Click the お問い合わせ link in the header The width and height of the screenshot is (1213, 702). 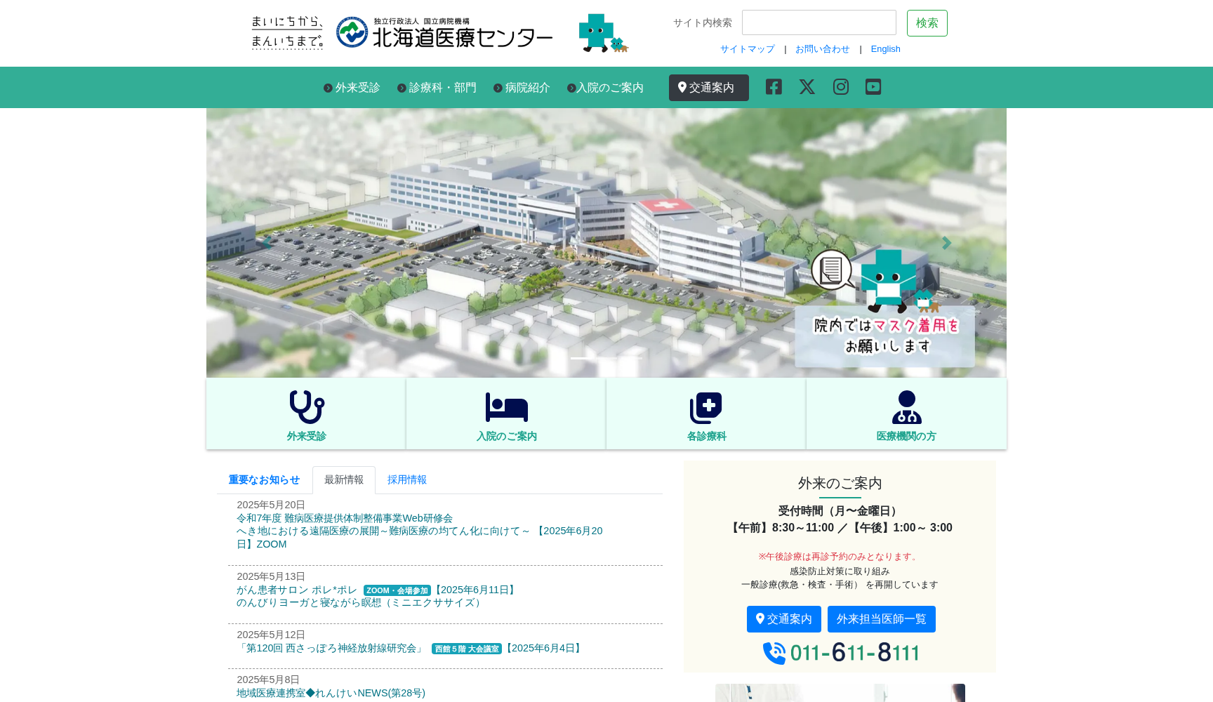[x=822, y=48]
